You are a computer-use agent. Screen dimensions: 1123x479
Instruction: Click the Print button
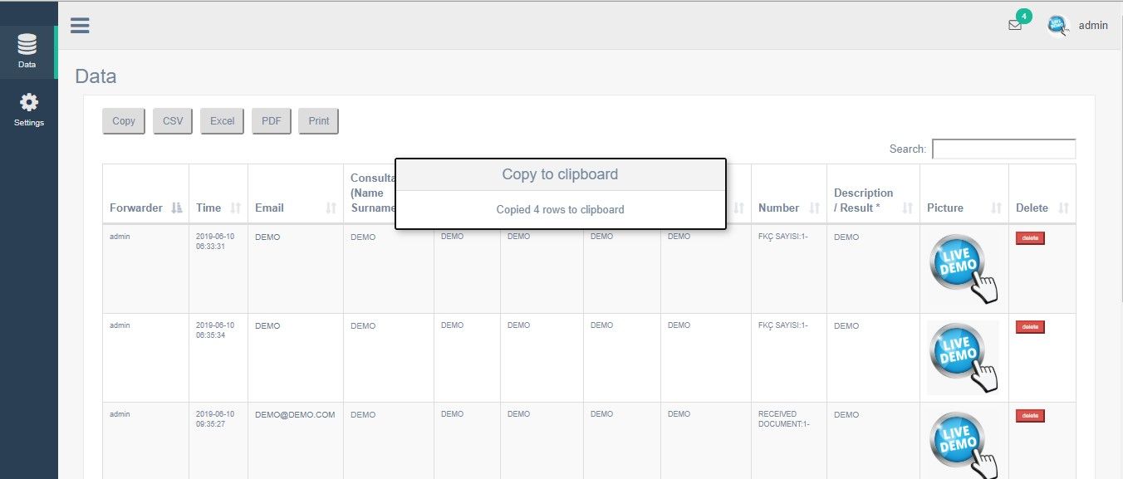[319, 120]
